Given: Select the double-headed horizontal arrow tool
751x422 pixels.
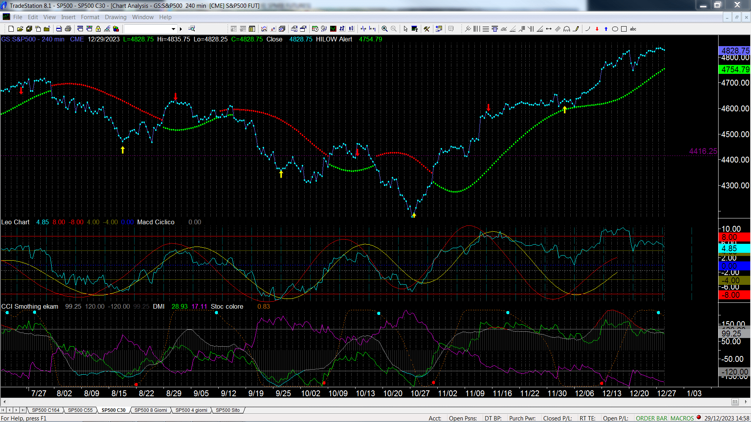Looking at the screenshot, I should [x=549, y=29].
